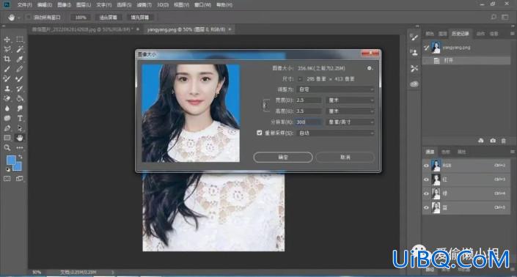This screenshot has height=277, width=517.
Task: Select the Crop tool
Action: pos(7,59)
